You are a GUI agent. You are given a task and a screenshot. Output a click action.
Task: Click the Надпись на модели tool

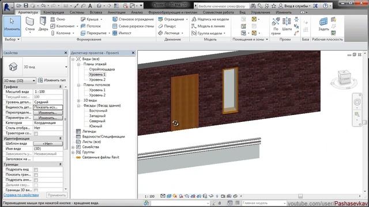(210, 19)
